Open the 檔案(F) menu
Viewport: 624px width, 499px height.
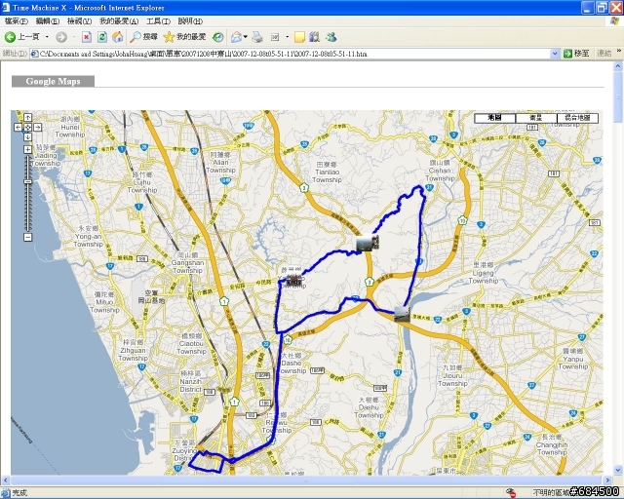16,21
